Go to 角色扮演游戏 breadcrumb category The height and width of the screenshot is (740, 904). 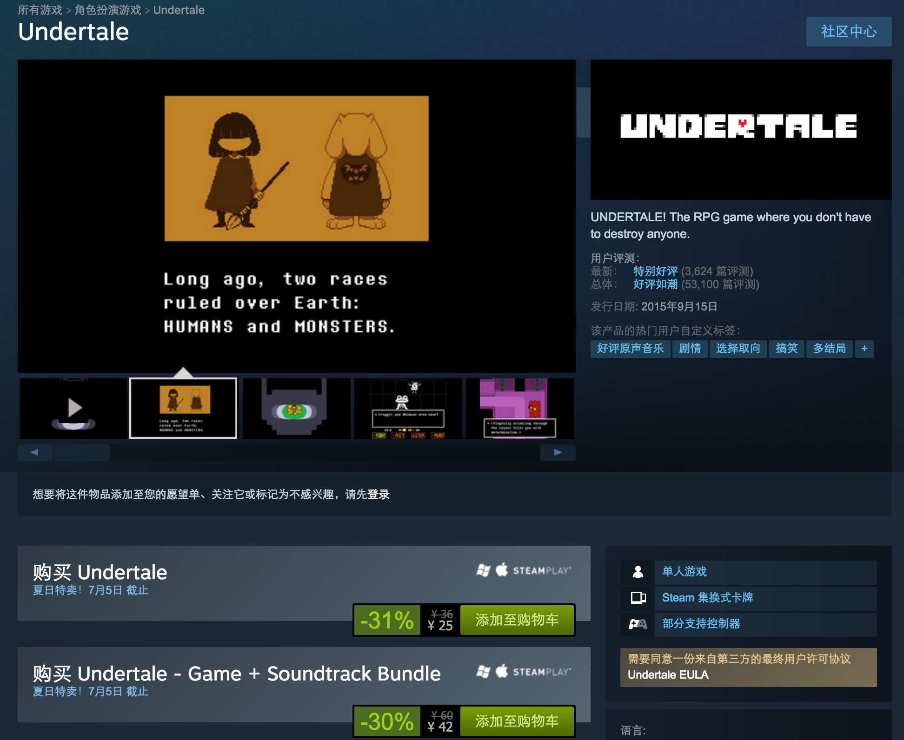pos(107,10)
